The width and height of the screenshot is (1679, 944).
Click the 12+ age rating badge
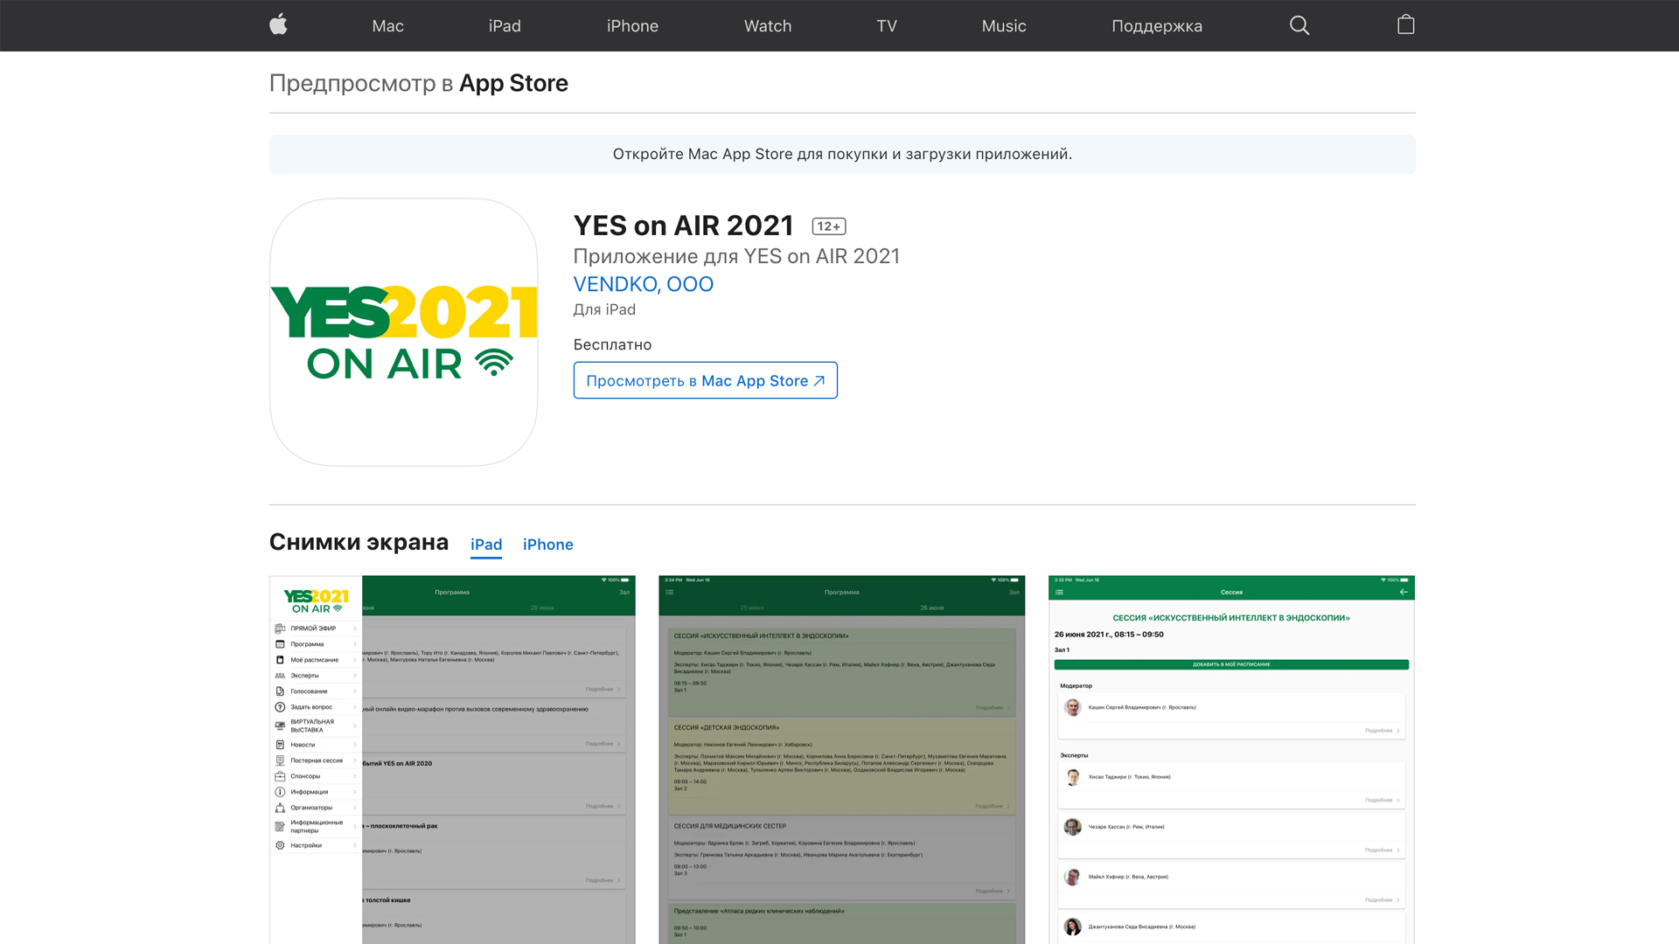(x=828, y=226)
